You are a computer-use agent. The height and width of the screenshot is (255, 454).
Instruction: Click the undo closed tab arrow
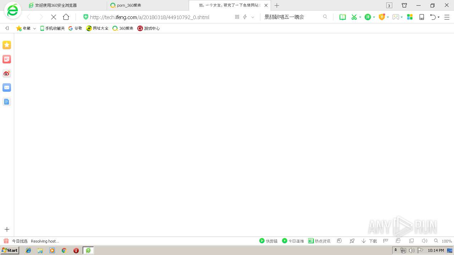coord(433,17)
